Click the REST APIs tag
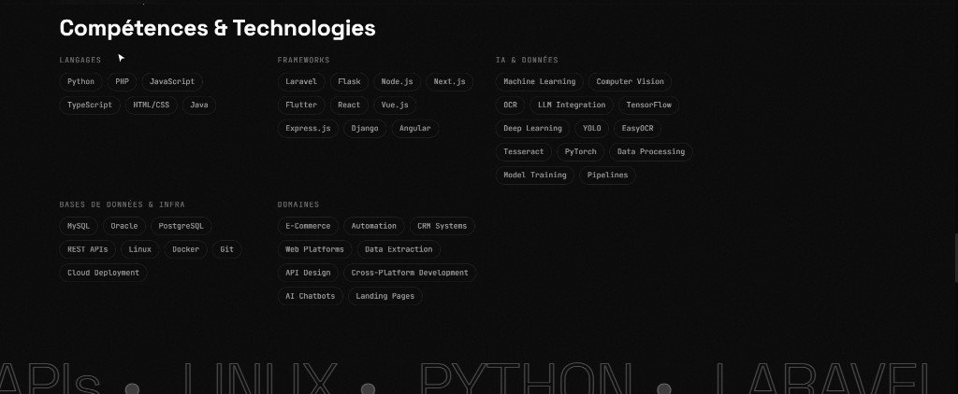 [87, 249]
